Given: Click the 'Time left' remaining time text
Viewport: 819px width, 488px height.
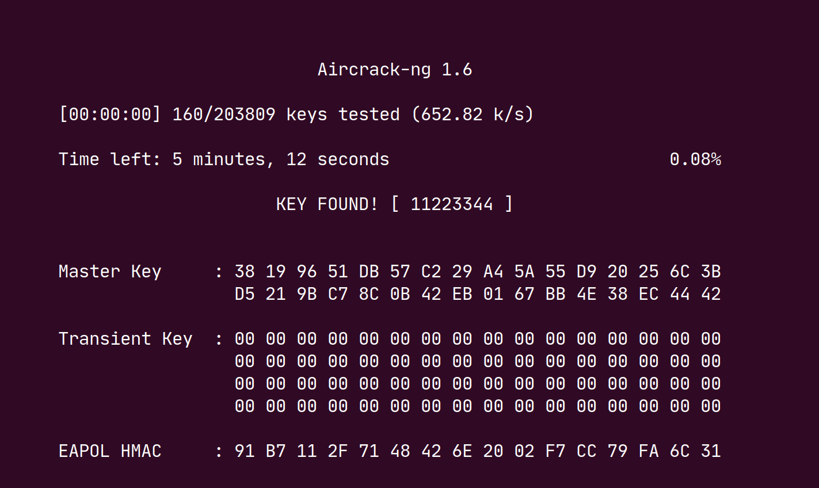Looking at the screenshot, I should pyautogui.click(x=224, y=159).
